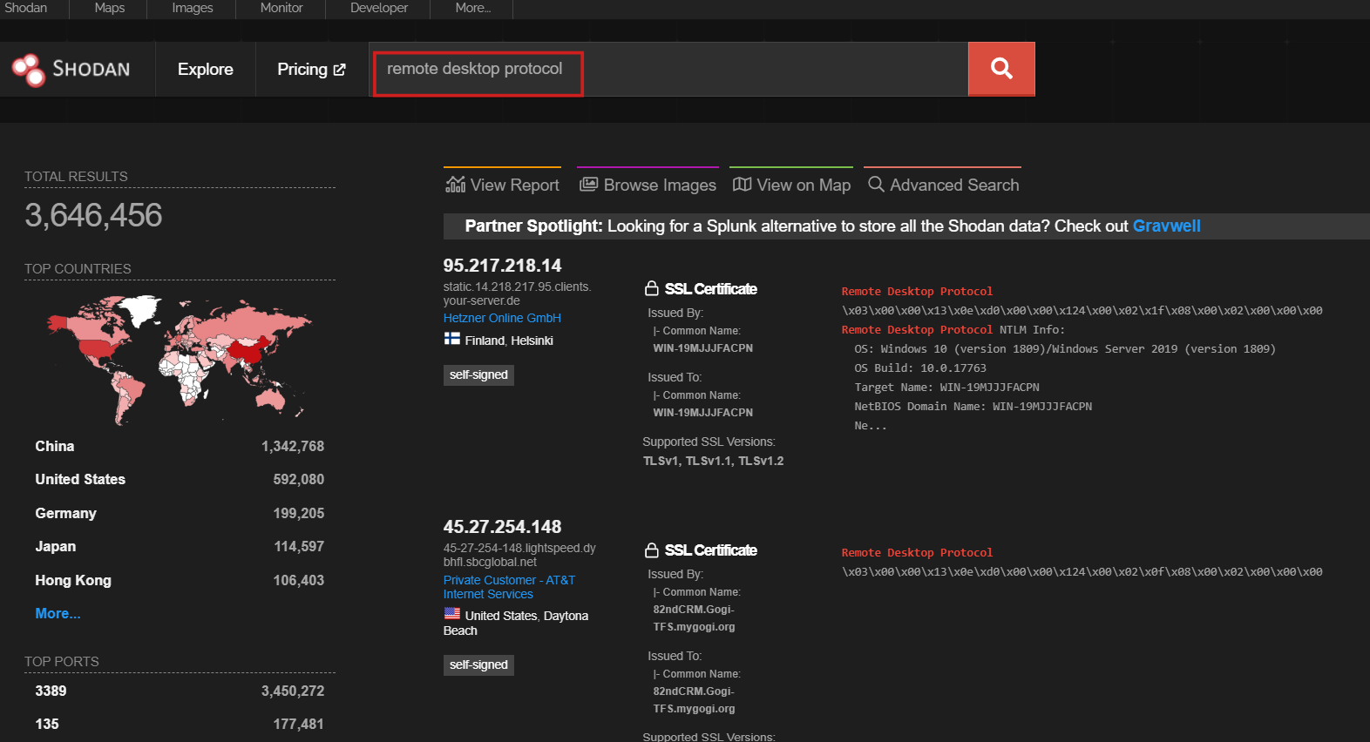
Task: Open the Images top menu item
Action: (193, 8)
